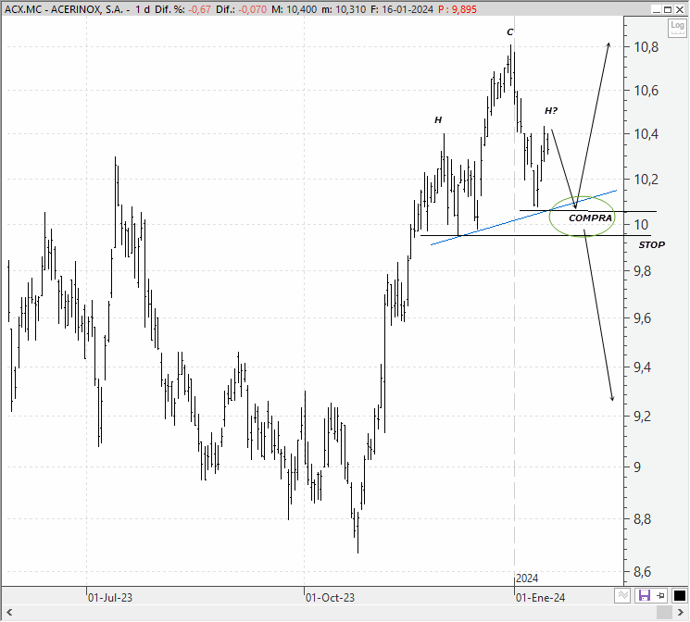Click the gray horizontal scrollbar thumb

point(664,613)
